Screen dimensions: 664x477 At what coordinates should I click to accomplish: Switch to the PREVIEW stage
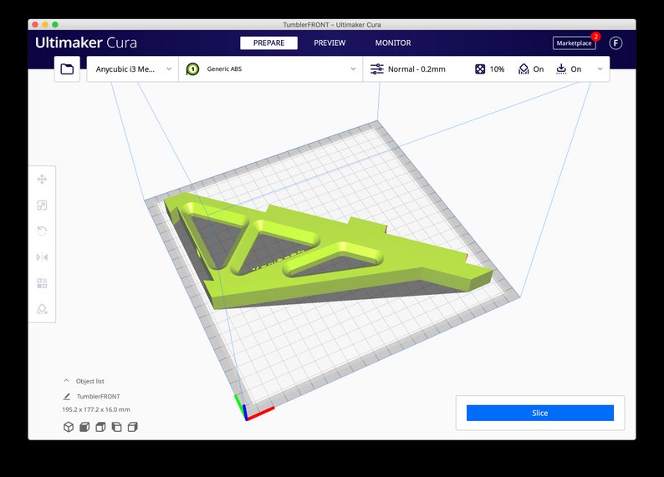[x=329, y=43]
